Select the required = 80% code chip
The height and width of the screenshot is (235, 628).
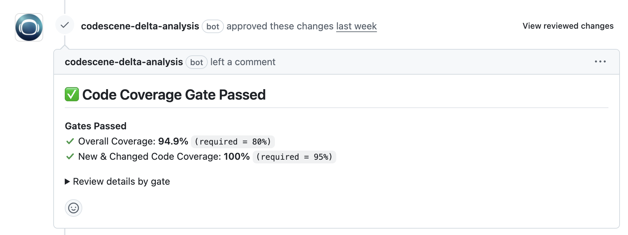233,142
